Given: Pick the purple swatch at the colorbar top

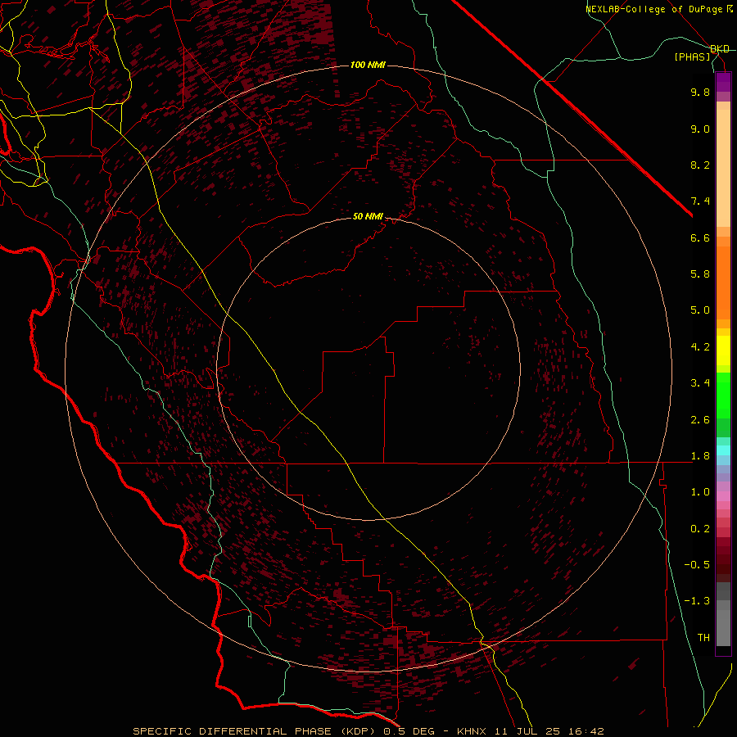Looking at the screenshot, I should click(723, 82).
